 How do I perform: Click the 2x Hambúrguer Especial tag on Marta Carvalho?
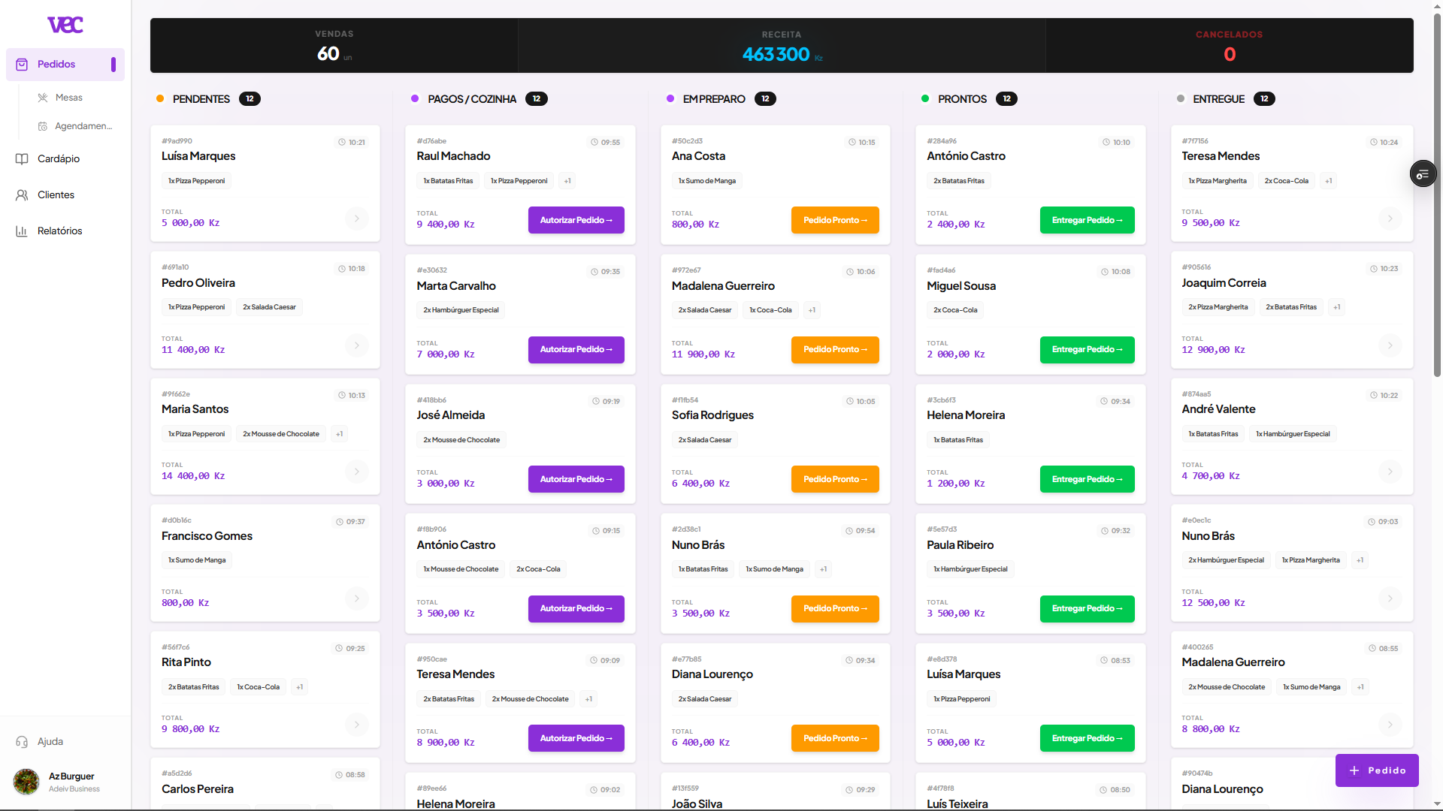pyautogui.click(x=461, y=310)
